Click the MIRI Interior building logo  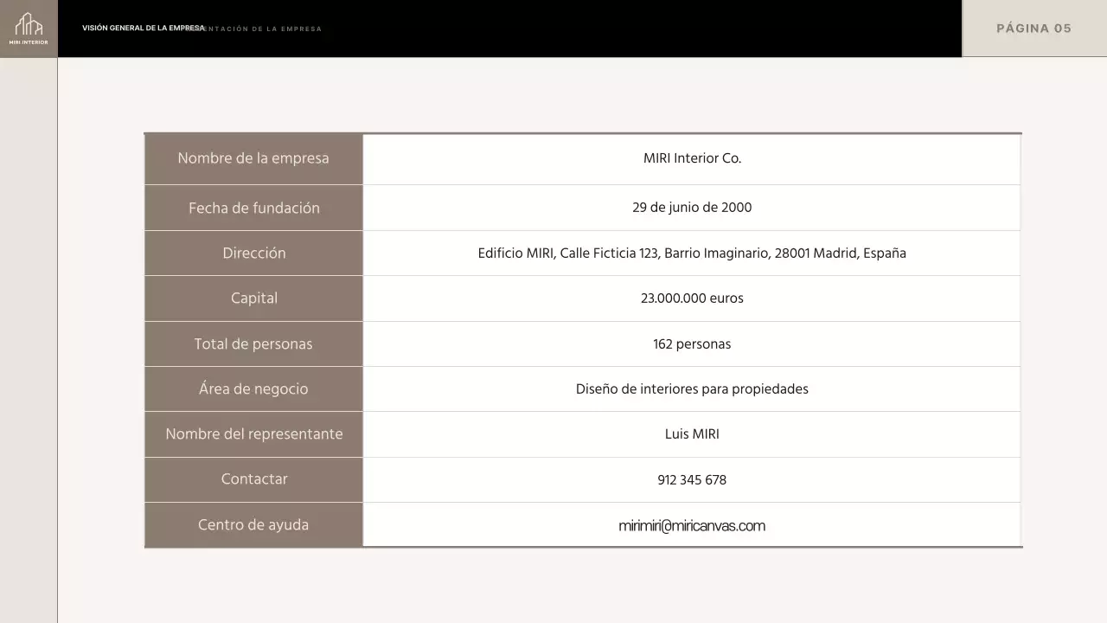[29, 24]
